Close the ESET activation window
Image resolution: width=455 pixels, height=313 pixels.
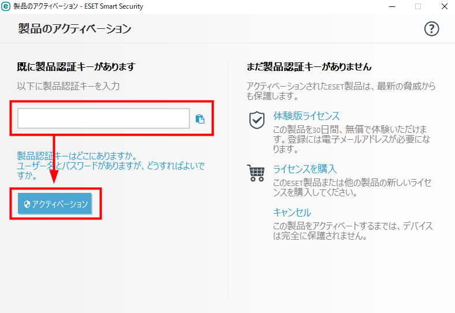(x=444, y=6)
